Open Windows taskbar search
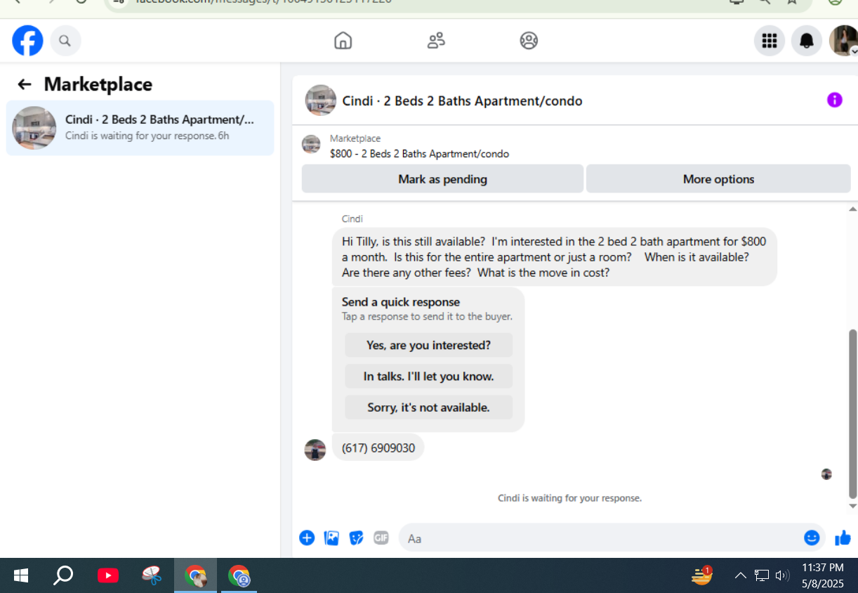The height and width of the screenshot is (593, 858). (x=63, y=576)
